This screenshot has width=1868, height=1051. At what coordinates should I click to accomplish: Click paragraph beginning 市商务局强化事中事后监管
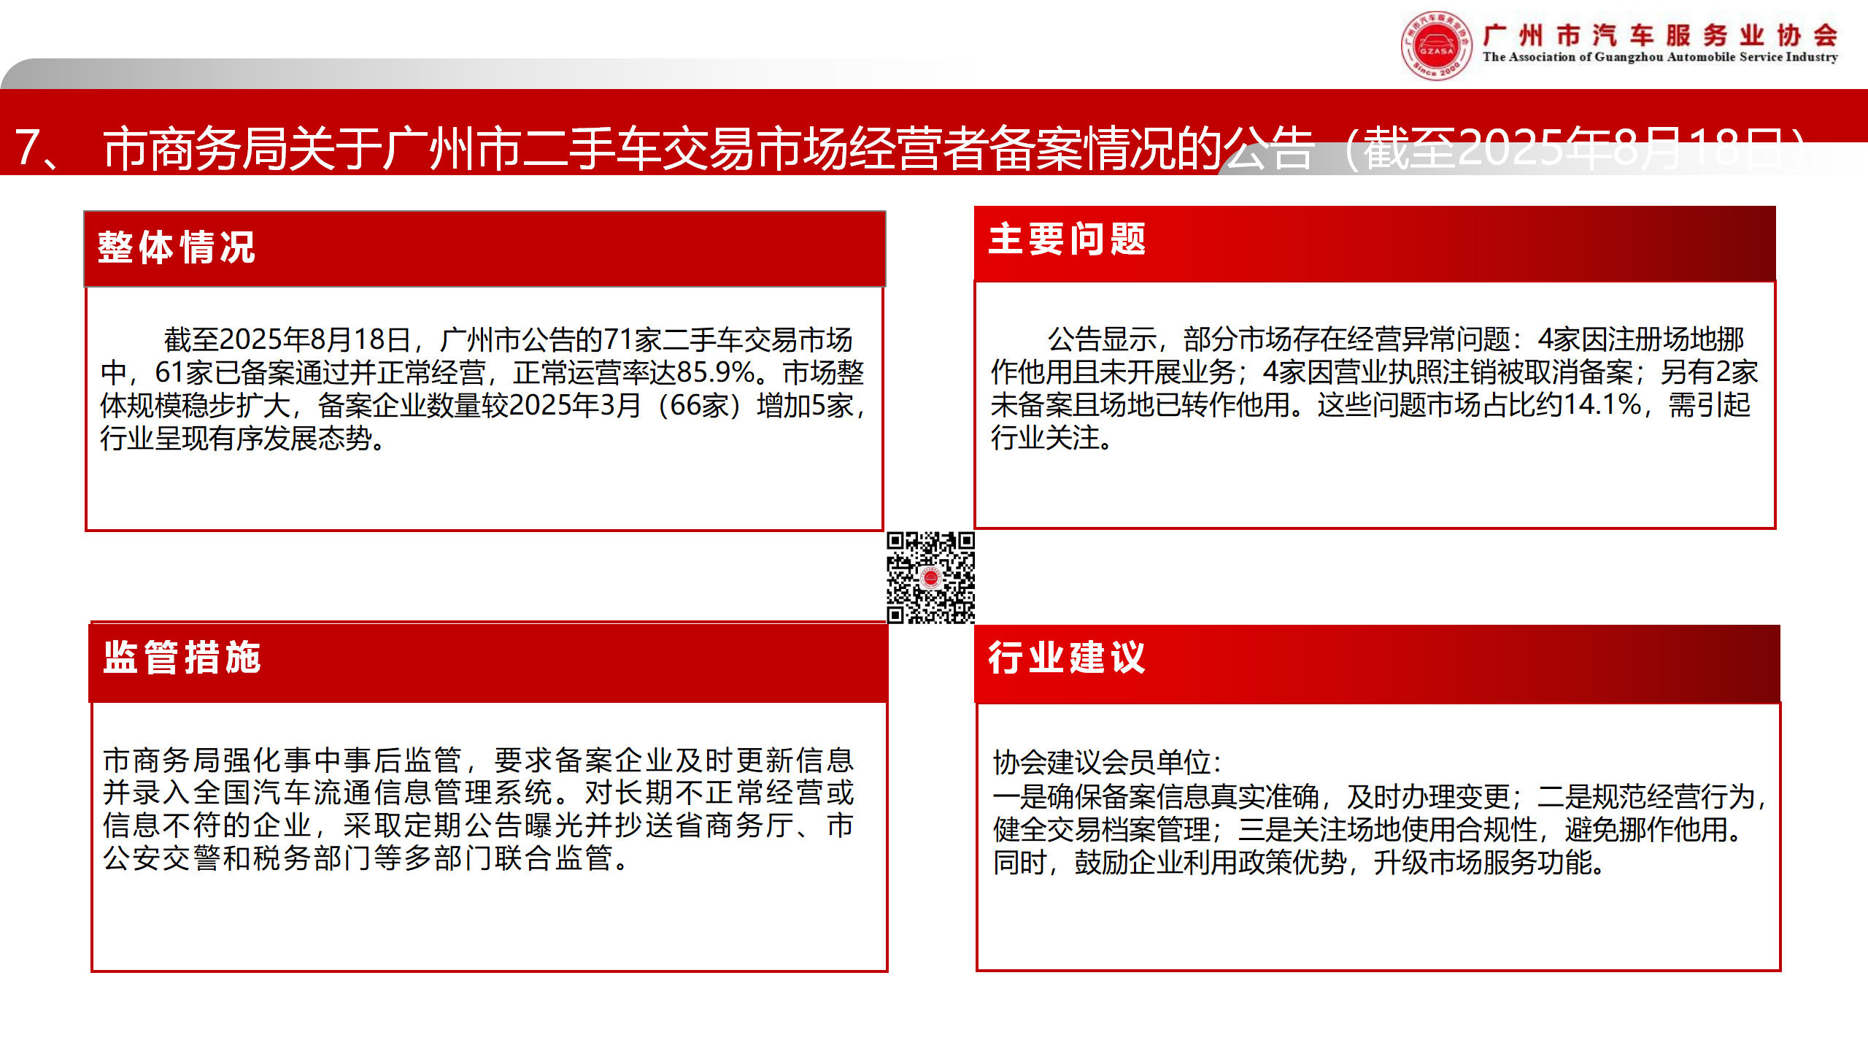point(479,809)
